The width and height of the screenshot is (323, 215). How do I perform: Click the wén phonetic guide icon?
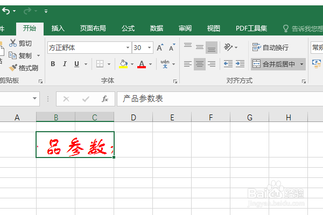click(x=165, y=64)
